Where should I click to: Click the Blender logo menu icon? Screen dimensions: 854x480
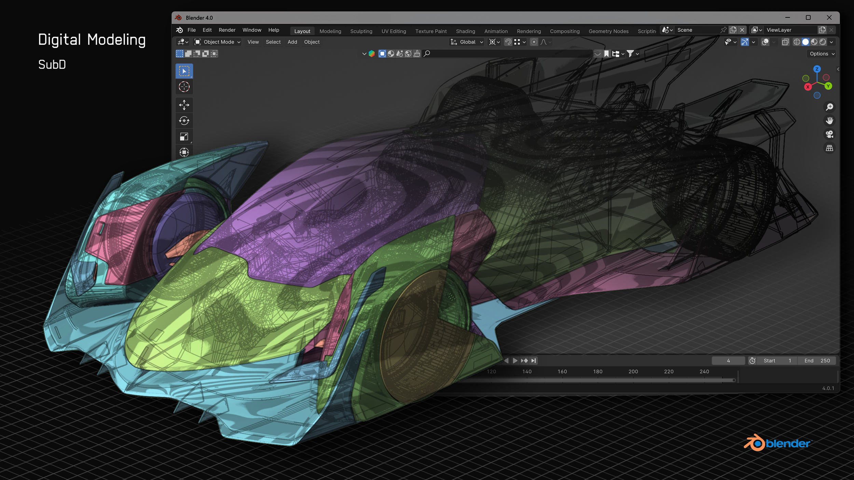coord(179,30)
